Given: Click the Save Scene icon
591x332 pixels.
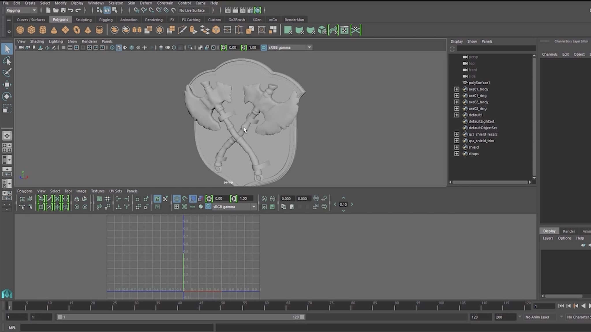Looking at the screenshot, I should (x=63, y=10).
